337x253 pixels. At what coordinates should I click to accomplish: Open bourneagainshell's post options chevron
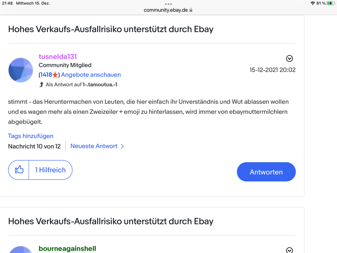(289, 250)
